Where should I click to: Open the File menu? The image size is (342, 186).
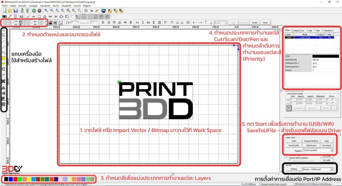pyautogui.click(x=5, y=6)
